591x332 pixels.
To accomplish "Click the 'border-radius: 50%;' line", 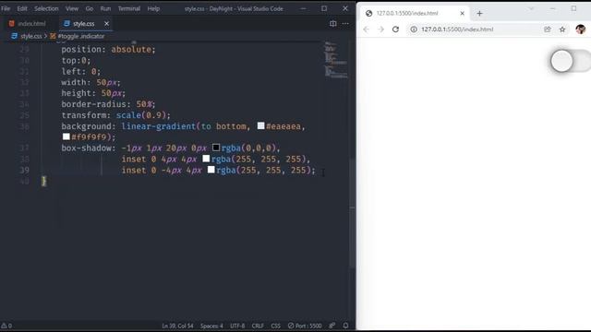I will pos(108,104).
